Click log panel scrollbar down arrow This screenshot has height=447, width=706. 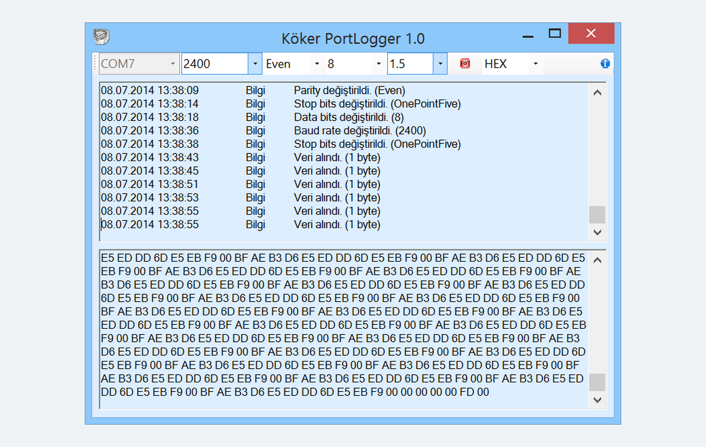(597, 232)
